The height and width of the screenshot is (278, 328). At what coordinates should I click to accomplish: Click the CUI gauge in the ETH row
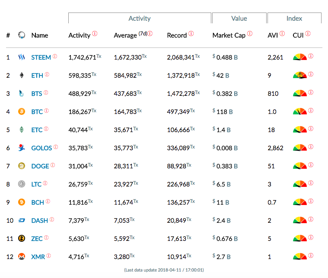[x=299, y=76]
